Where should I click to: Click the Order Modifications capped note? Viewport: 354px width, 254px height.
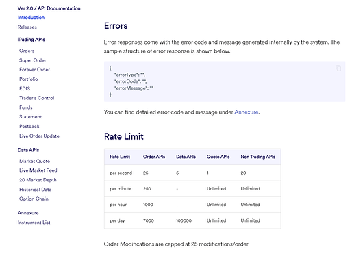(176, 244)
